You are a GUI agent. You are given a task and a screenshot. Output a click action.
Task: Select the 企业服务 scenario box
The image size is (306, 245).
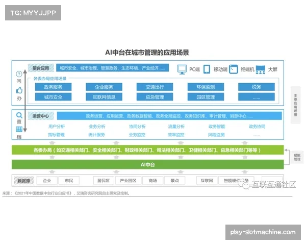coord(104,87)
